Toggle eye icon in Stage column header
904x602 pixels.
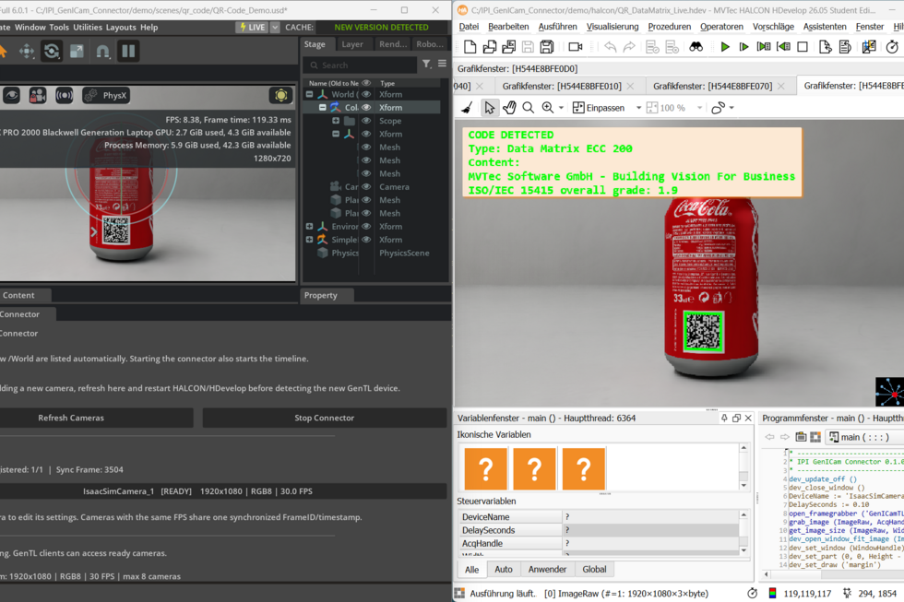(x=366, y=83)
